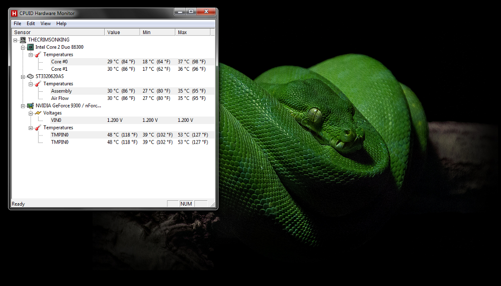This screenshot has width=501, height=286.
Task: Click the Air Flow min 27 °C (80 °F)
Action: [156, 98]
